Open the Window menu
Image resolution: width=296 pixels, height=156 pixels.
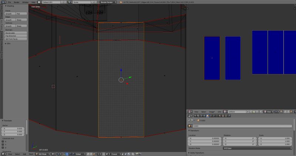[x=25, y=2]
